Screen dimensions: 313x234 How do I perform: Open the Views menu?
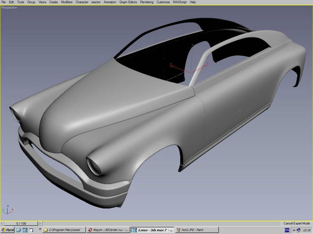[42, 2]
